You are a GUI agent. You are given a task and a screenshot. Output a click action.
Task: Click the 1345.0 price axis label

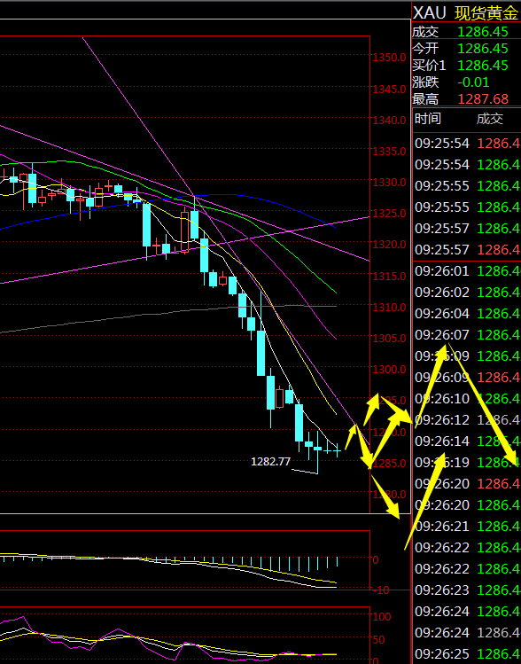tap(389, 90)
